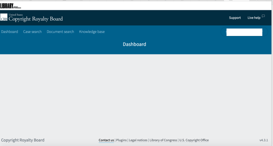Click the footer Copyright Royalty Board text
The width and height of the screenshot is (273, 146).
(x=23, y=140)
